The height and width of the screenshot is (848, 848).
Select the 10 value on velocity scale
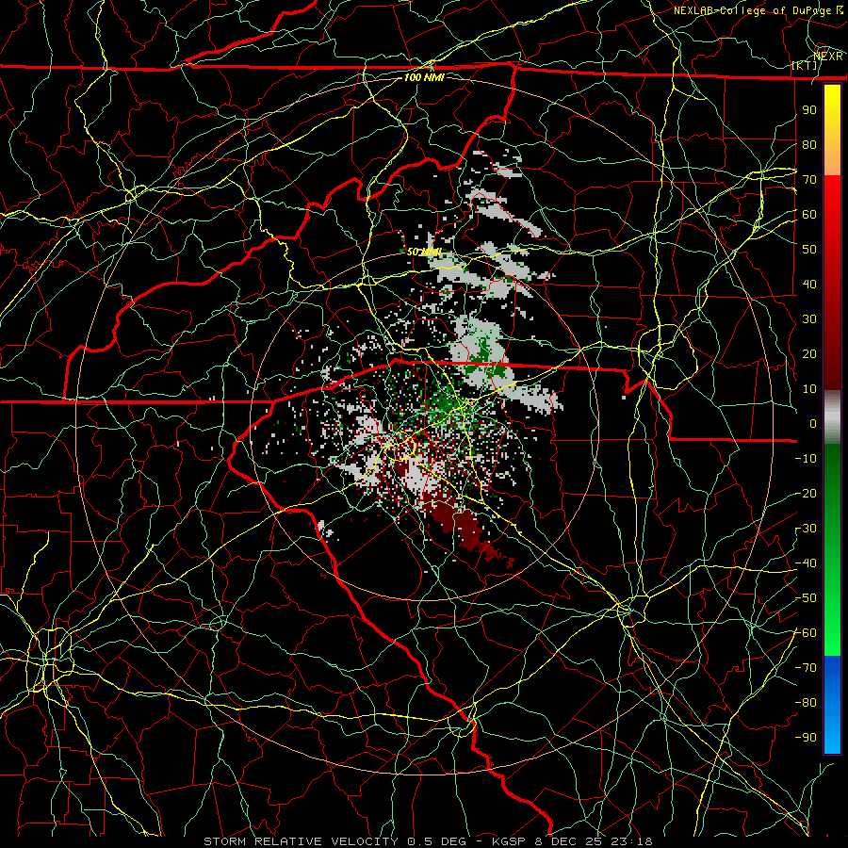pos(809,389)
